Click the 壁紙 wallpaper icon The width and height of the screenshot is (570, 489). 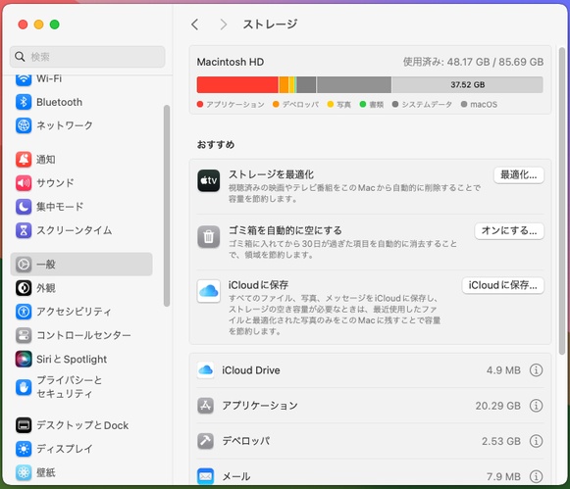coord(24,472)
